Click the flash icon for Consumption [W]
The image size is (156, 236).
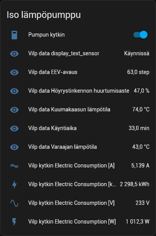[14, 222]
